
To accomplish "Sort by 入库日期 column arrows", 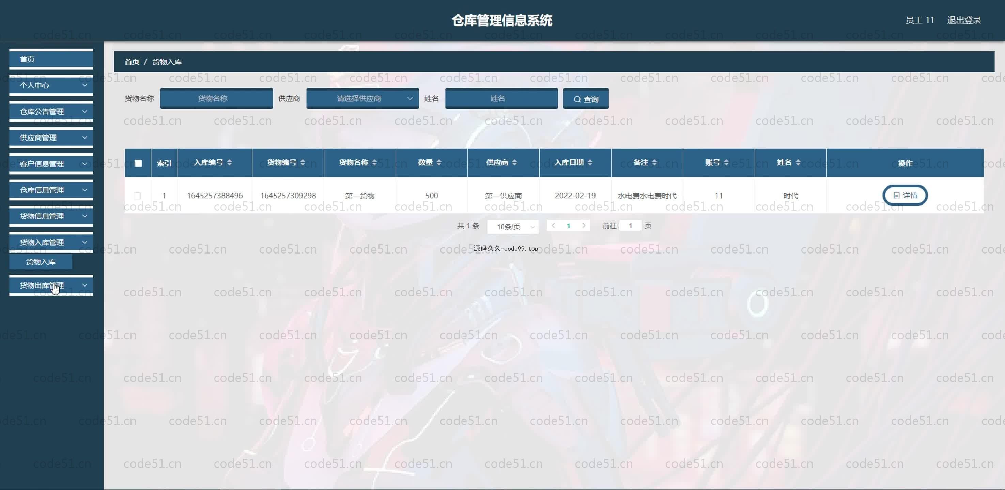I will pyautogui.click(x=590, y=163).
